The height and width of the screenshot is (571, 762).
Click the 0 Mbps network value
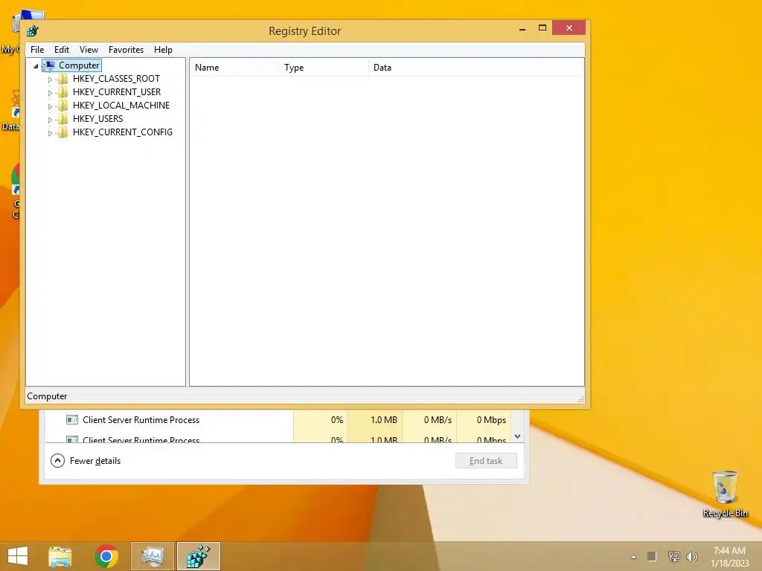pyautogui.click(x=491, y=420)
